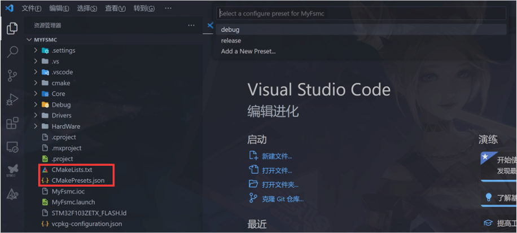This screenshot has height=233, width=517.
Task: Open the Explorer view in activity bar
Action: point(12,29)
